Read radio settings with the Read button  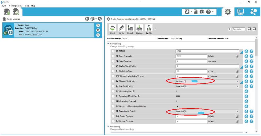(113, 29)
